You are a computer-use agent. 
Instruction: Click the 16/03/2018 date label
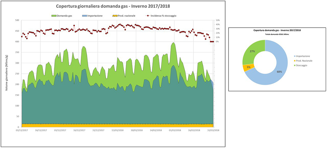(x=195, y=130)
